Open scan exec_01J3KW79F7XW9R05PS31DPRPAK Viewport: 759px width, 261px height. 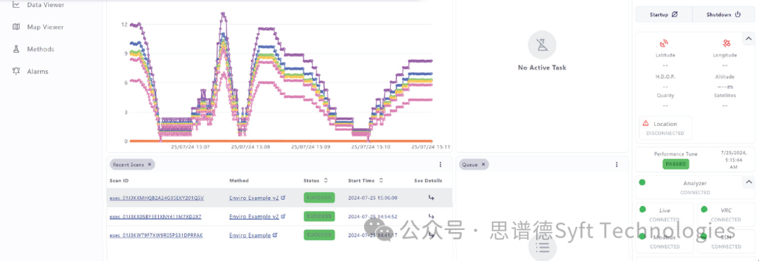click(156, 236)
